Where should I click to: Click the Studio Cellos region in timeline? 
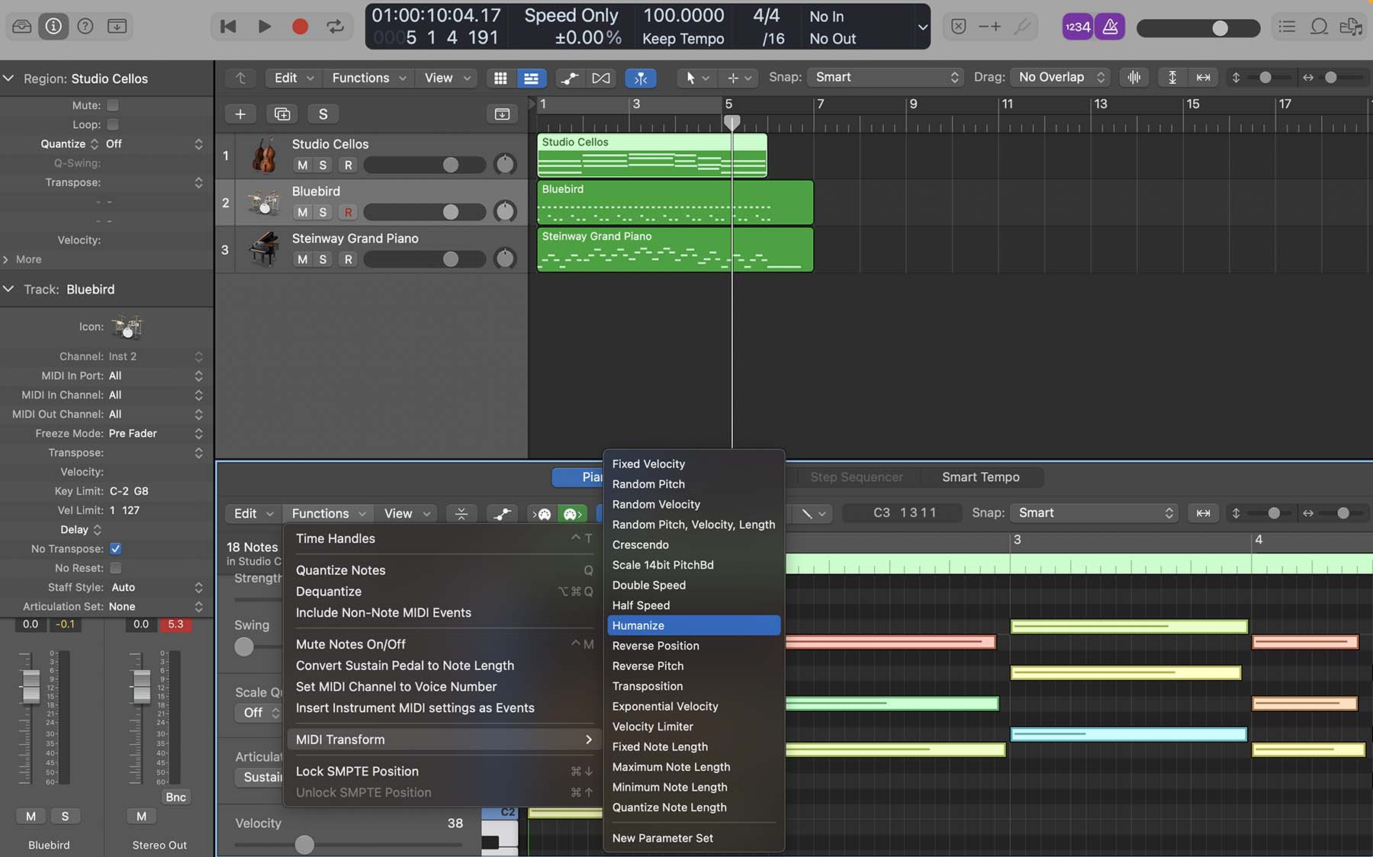point(652,156)
